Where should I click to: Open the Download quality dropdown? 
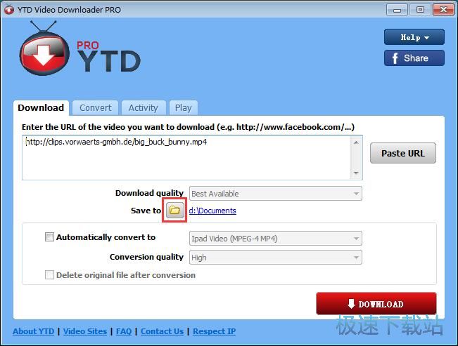click(x=276, y=194)
